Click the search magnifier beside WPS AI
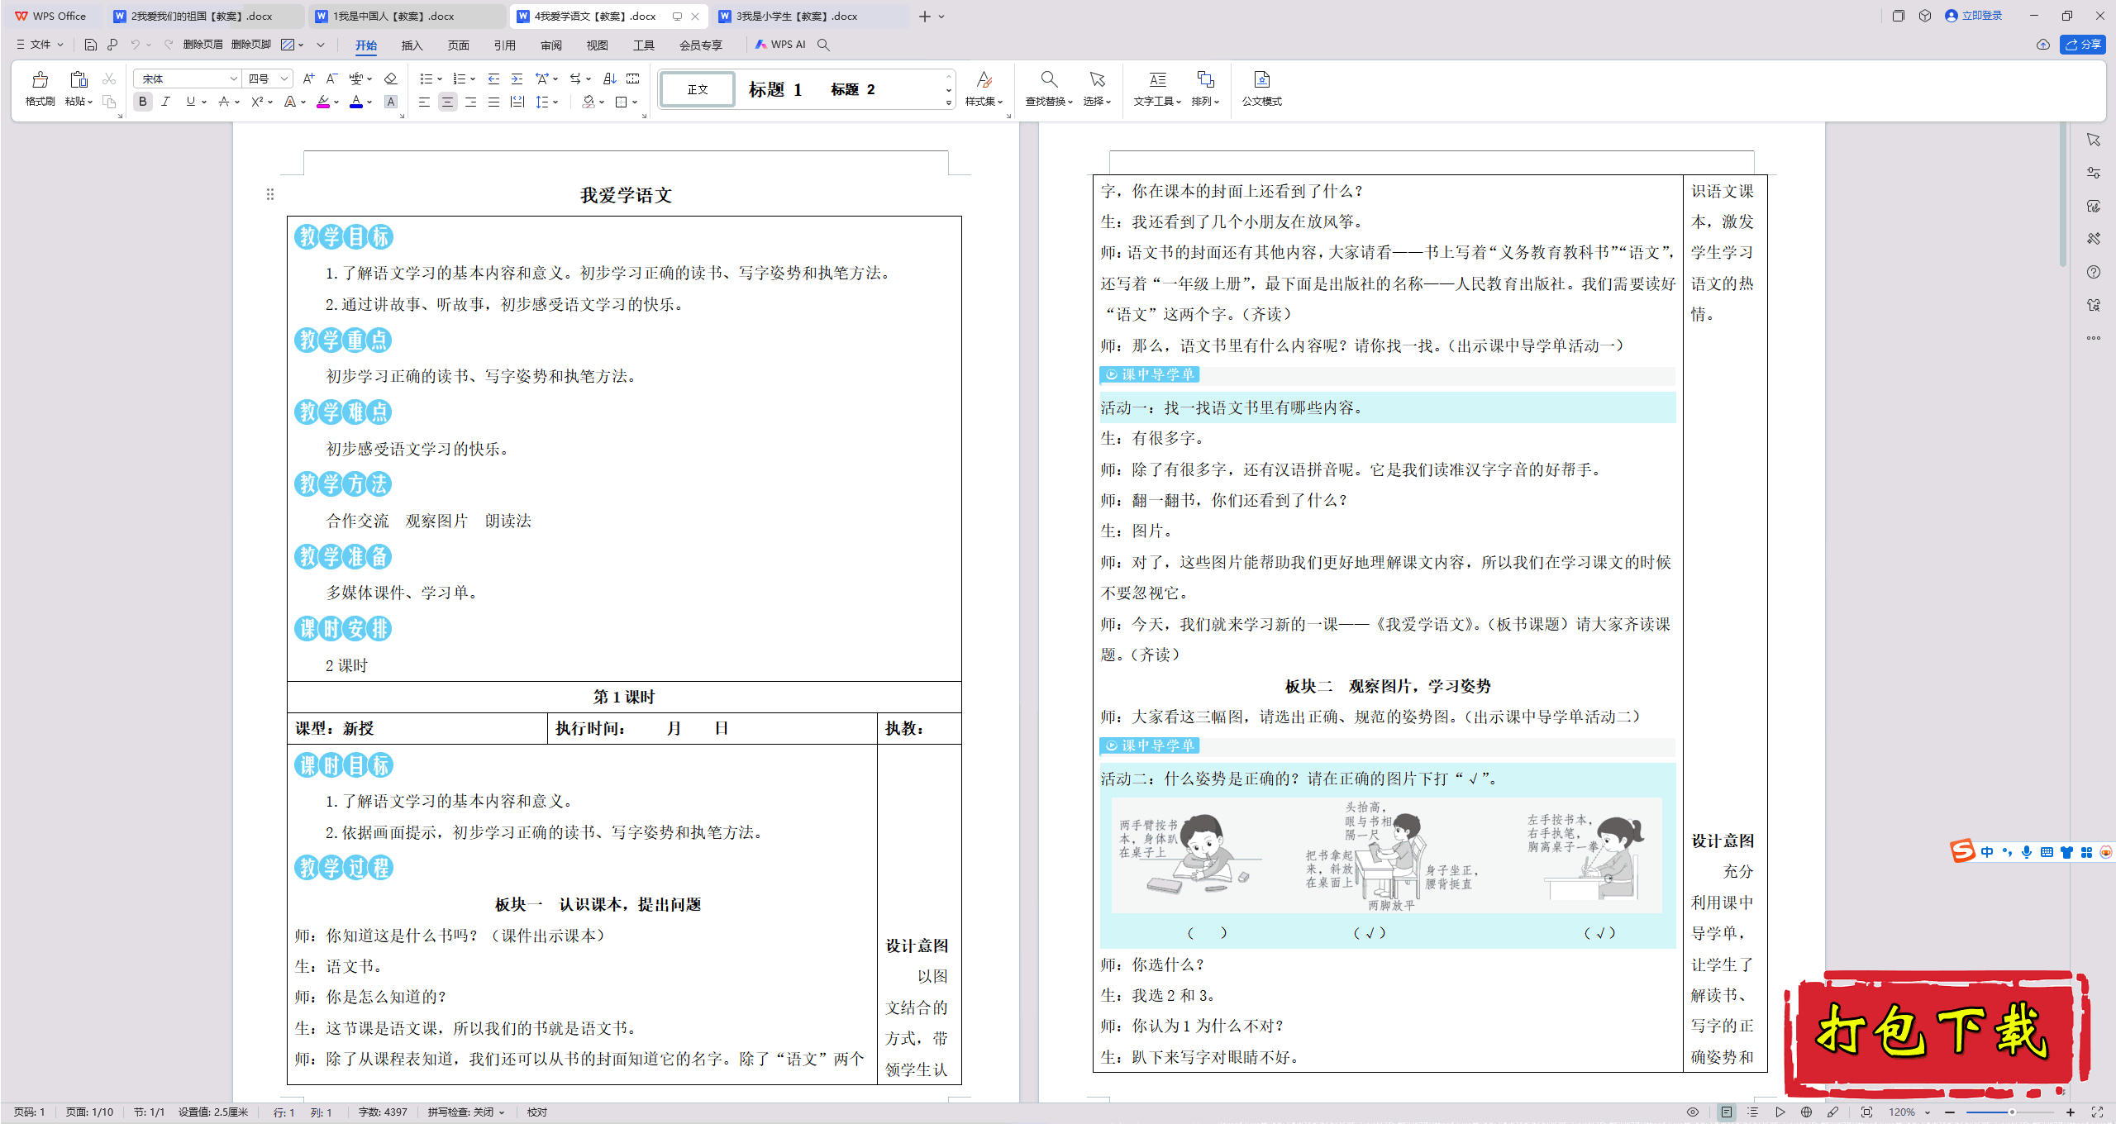 click(x=823, y=45)
